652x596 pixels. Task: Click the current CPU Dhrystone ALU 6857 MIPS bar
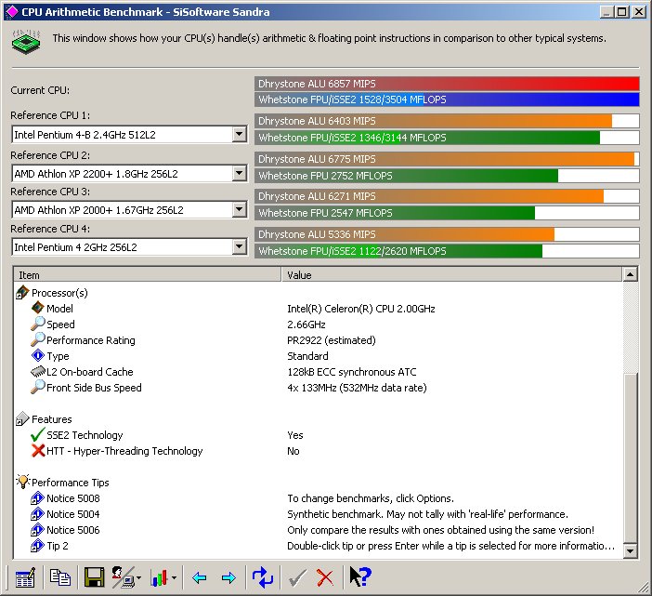[447, 84]
